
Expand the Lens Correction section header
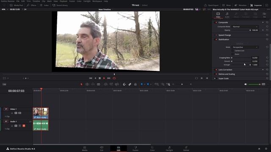(225, 70)
